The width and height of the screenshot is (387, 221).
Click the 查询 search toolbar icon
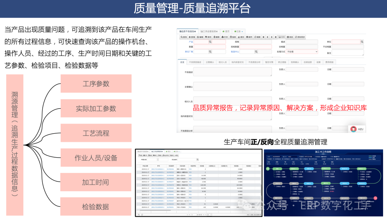[183, 37]
